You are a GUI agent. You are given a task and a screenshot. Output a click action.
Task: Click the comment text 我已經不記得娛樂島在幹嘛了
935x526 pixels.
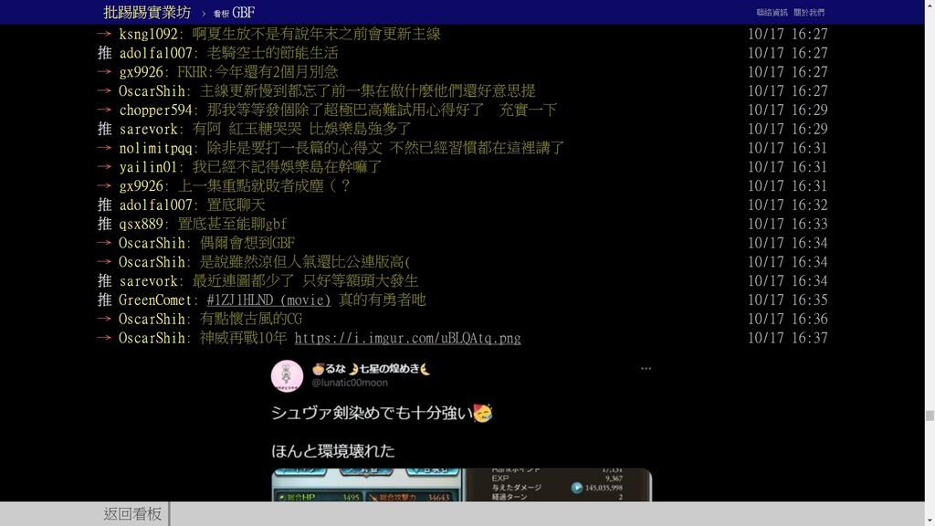(x=287, y=167)
